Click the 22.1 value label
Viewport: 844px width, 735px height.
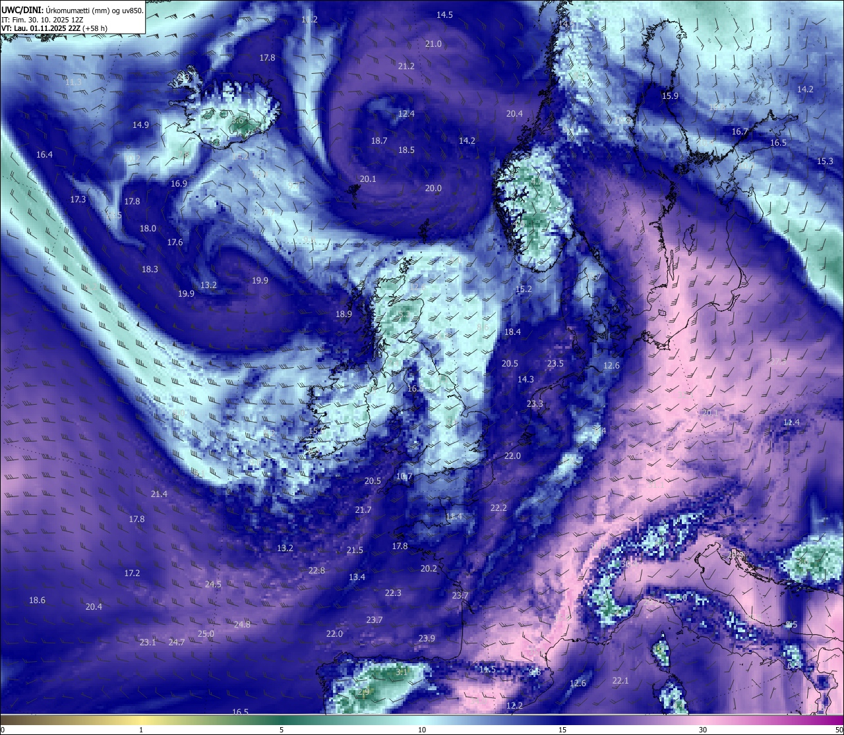pyautogui.click(x=620, y=681)
